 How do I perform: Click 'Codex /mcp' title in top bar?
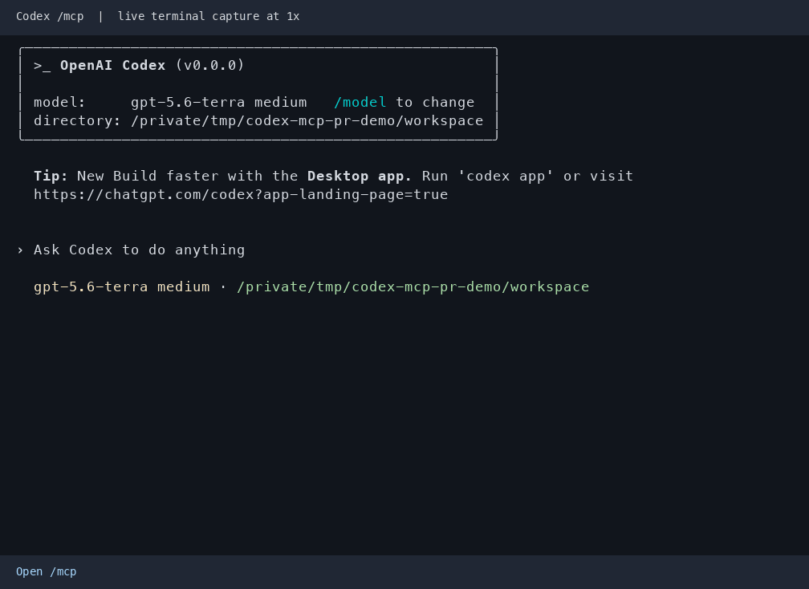(x=50, y=17)
